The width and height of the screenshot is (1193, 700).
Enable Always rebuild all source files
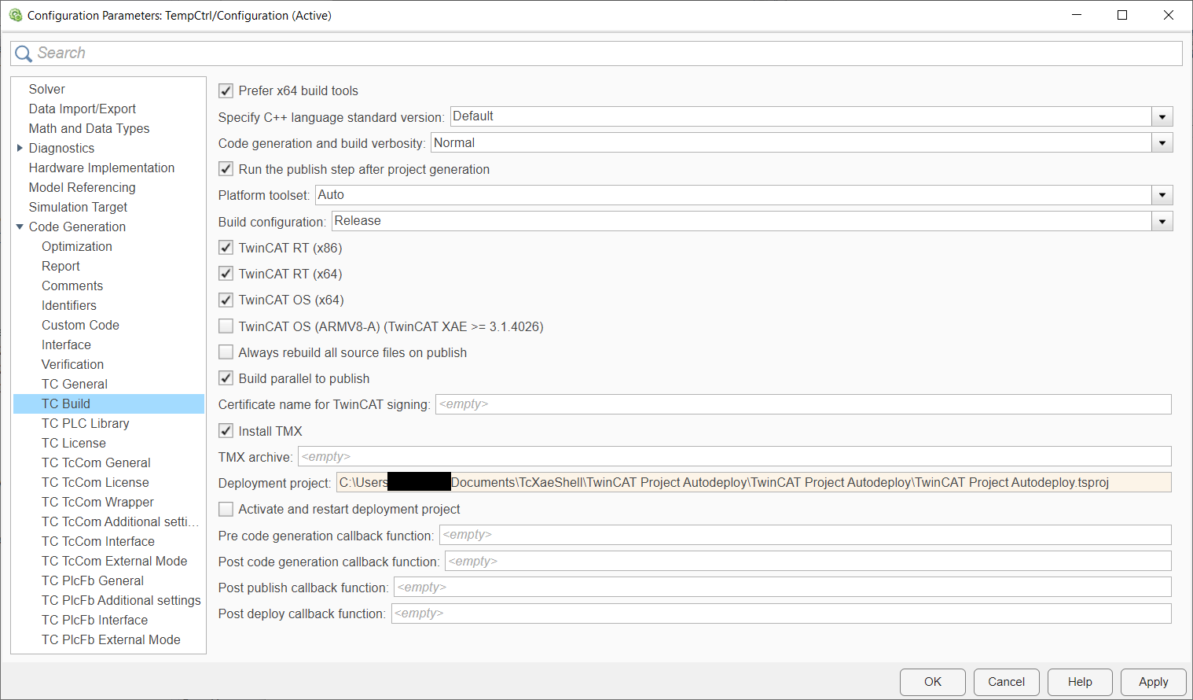pyautogui.click(x=226, y=352)
